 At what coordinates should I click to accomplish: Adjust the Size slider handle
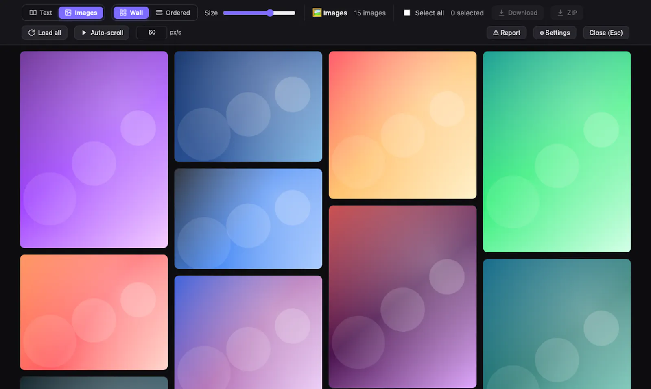(270, 13)
